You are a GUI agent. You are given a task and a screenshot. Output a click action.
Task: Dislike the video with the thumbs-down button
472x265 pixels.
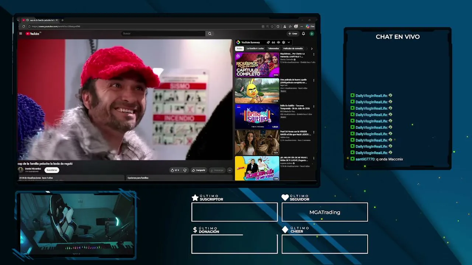click(x=185, y=170)
